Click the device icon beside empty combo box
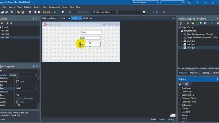Screen dimensions: 219x123 [x=144, y=12]
